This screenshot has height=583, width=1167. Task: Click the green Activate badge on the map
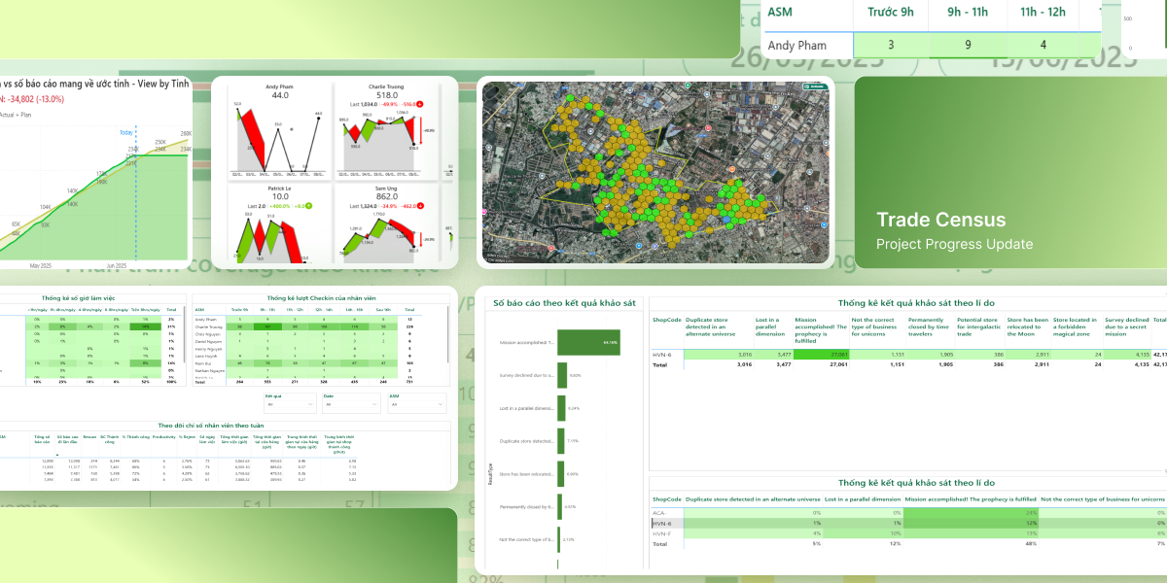pos(816,86)
